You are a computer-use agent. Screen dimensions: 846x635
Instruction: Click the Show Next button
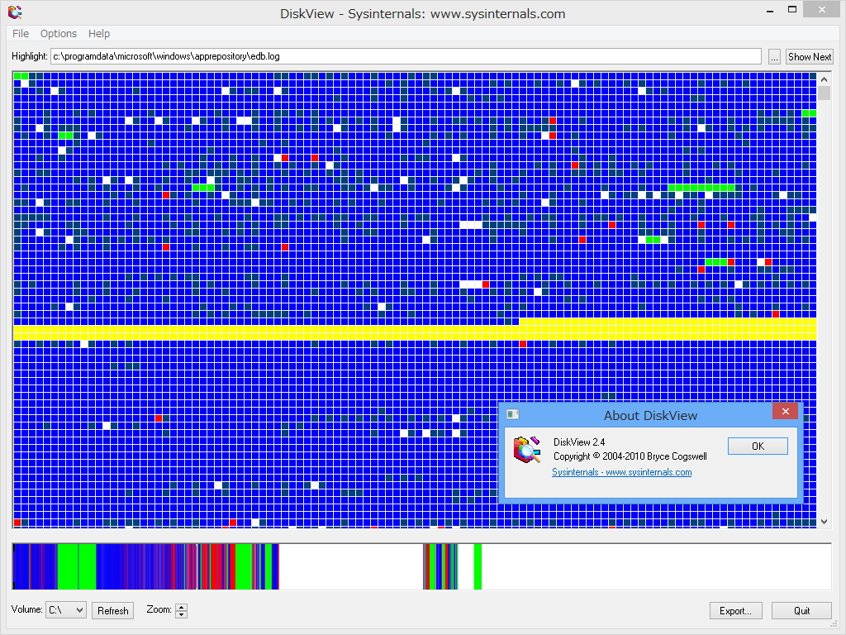(x=809, y=56)
